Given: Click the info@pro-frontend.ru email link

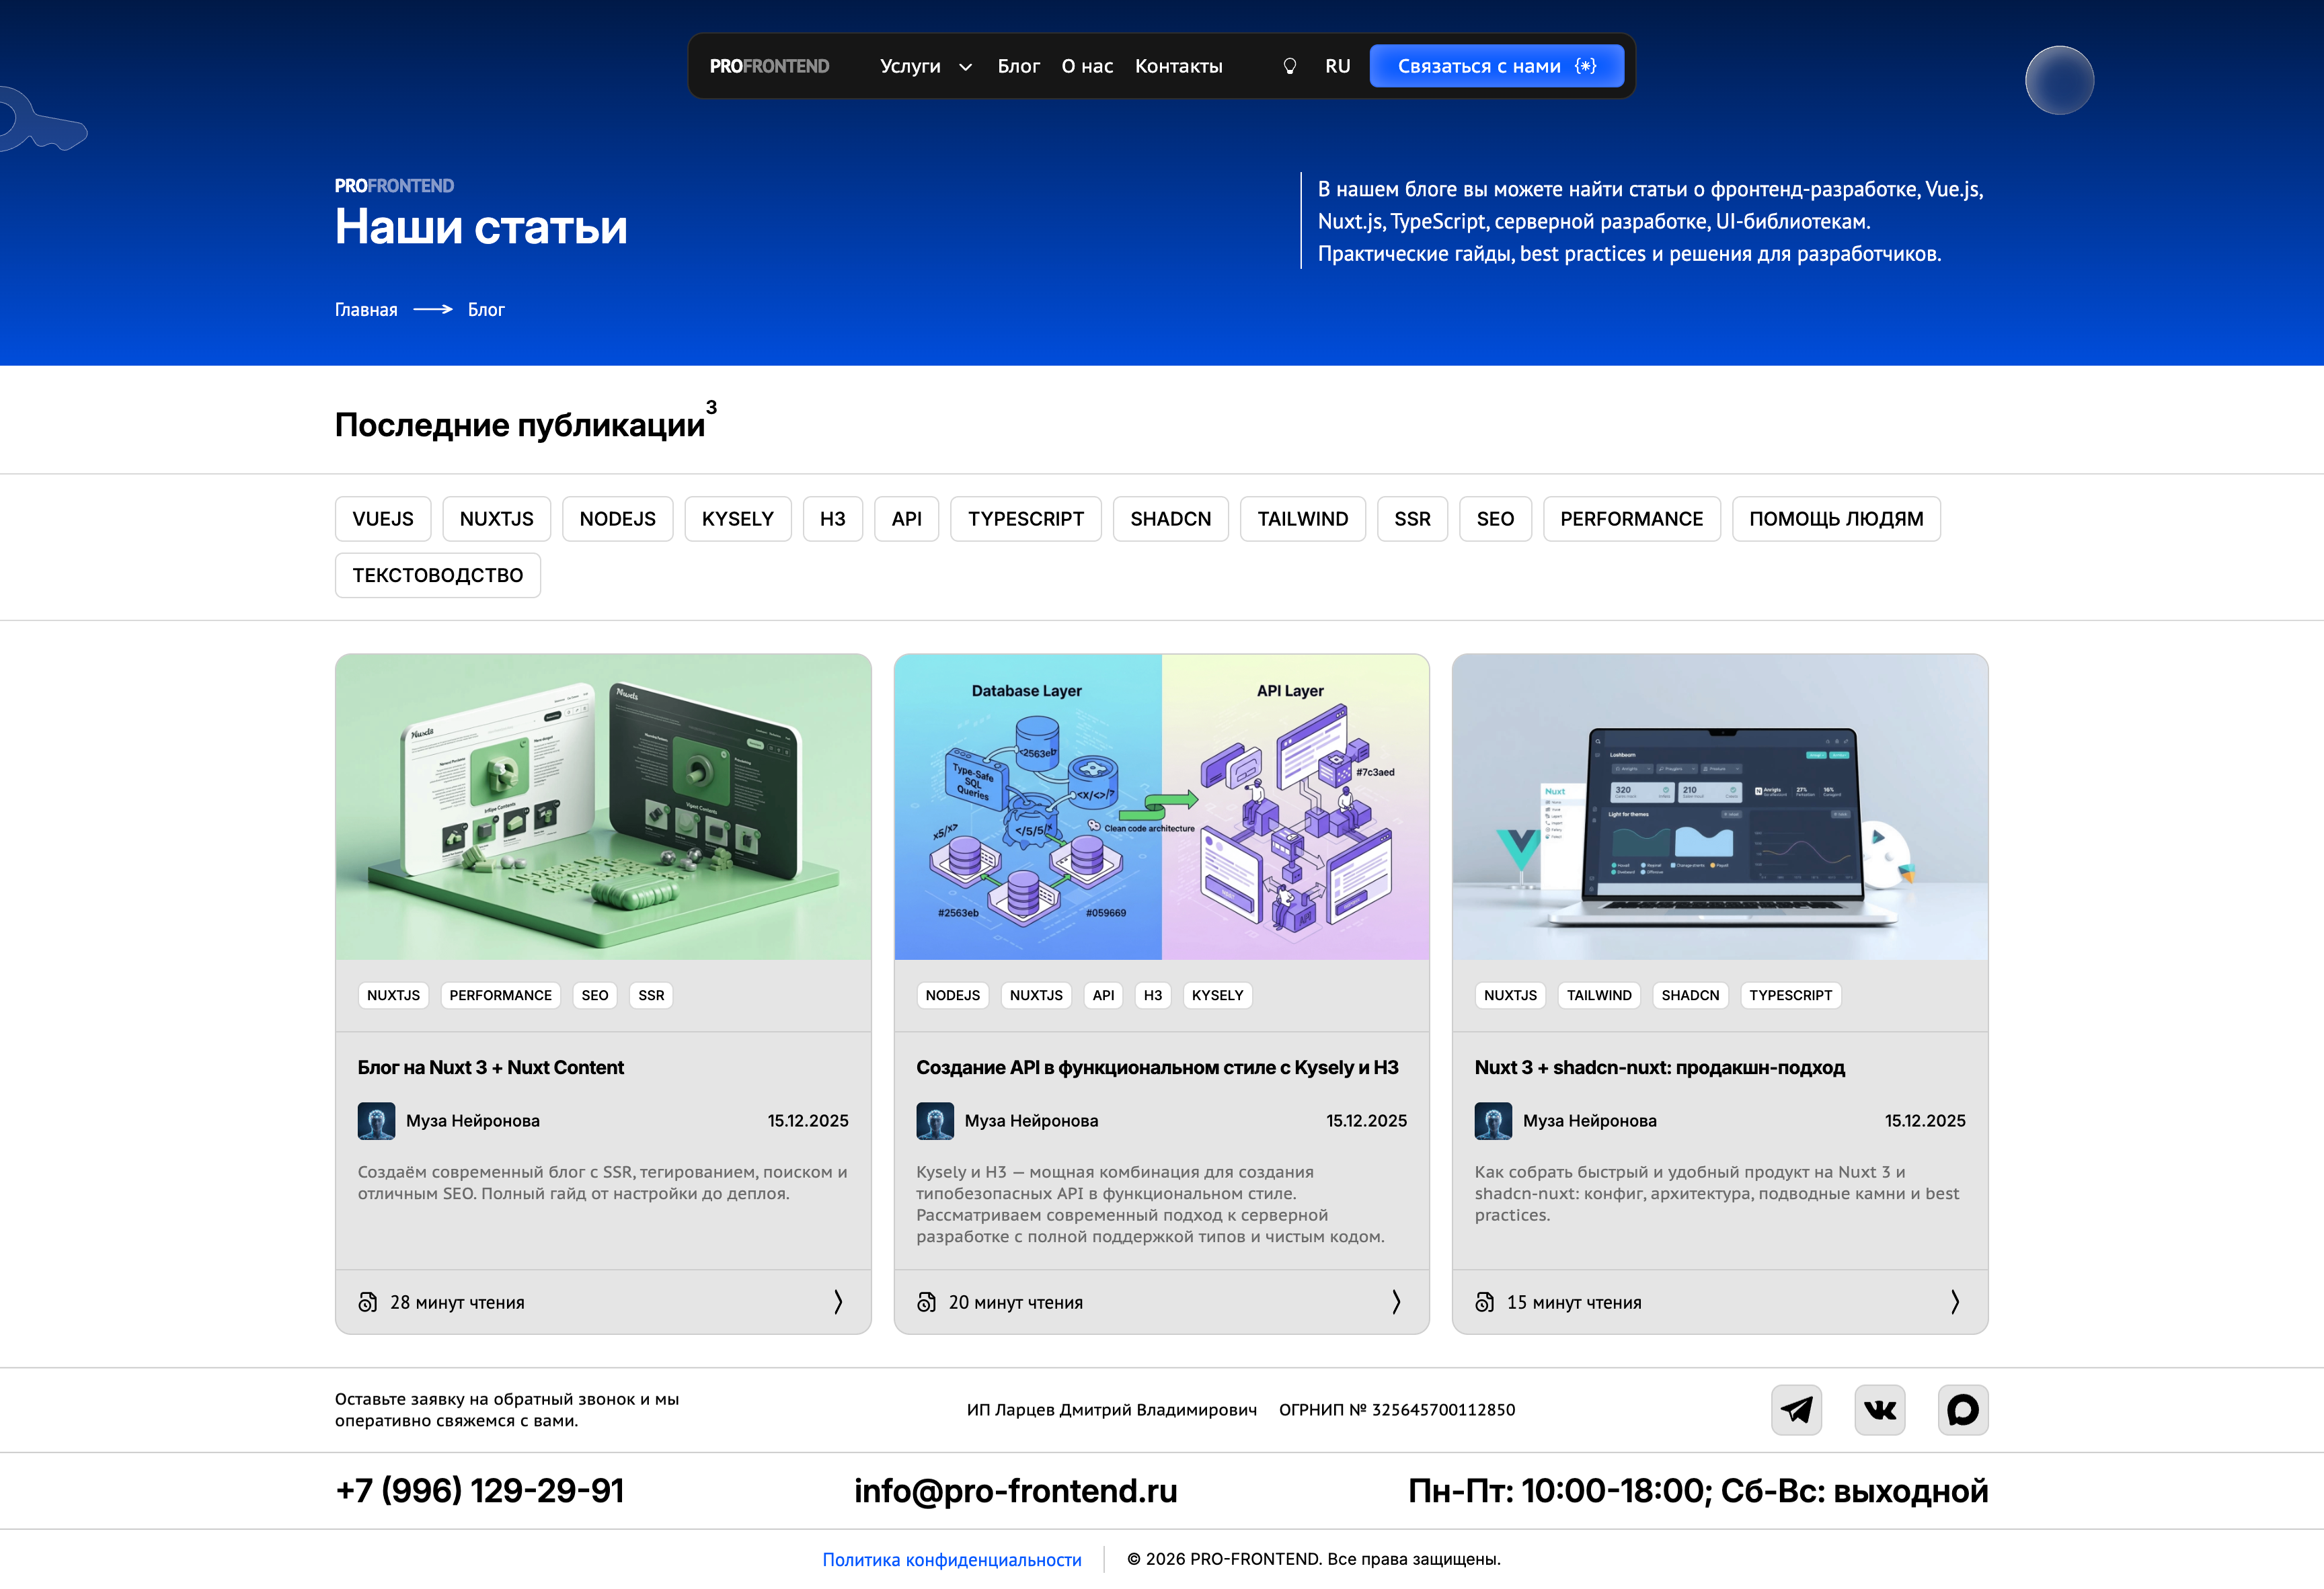Looking at the screenshot, I should click(x=1015, y=1490).
